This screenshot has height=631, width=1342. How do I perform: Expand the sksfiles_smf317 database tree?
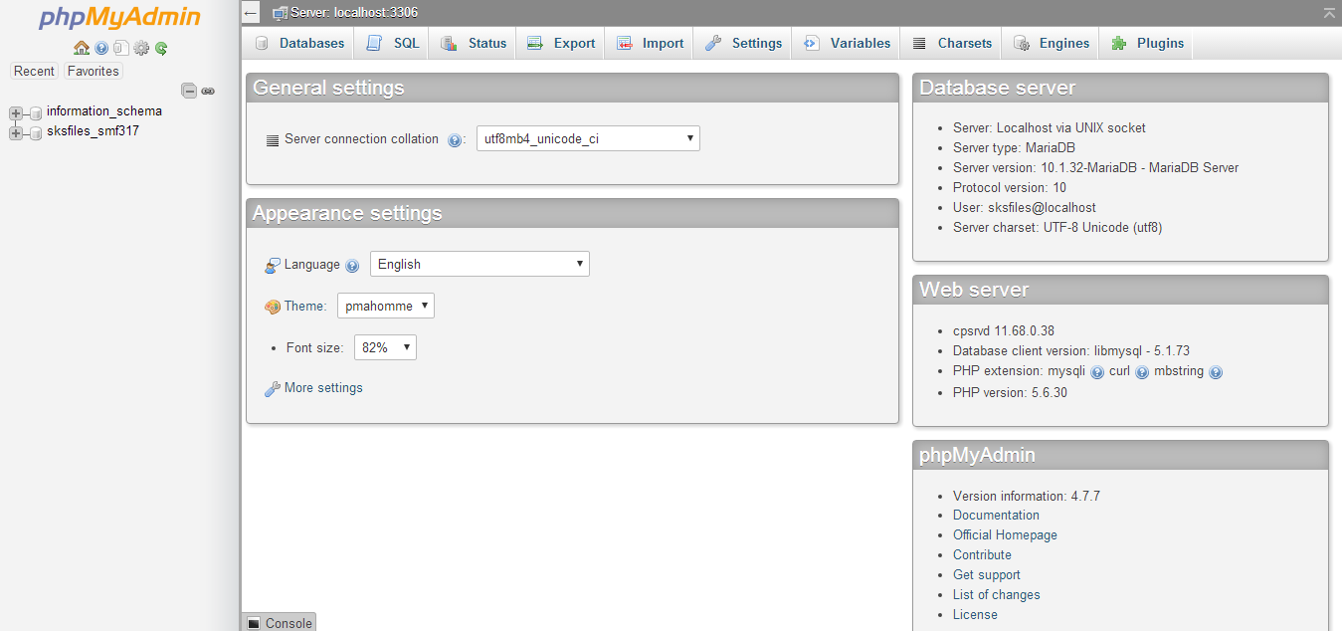15,132
